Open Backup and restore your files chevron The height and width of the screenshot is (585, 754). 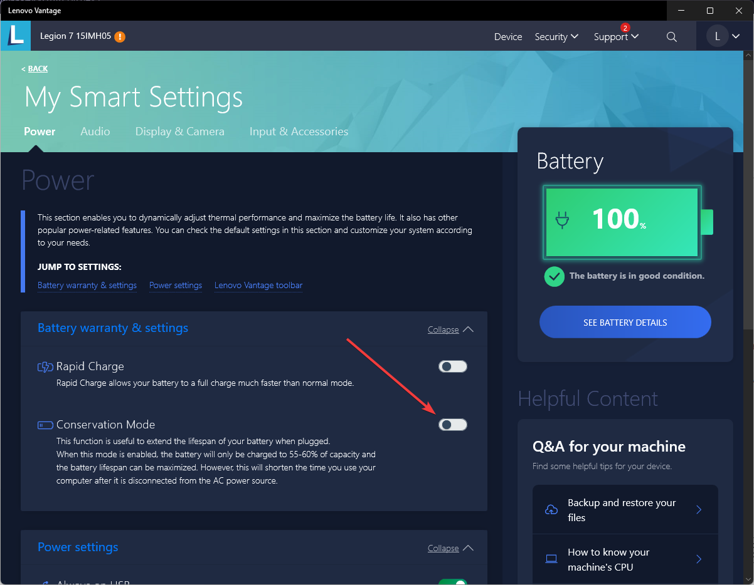click(x=699, y=510)
